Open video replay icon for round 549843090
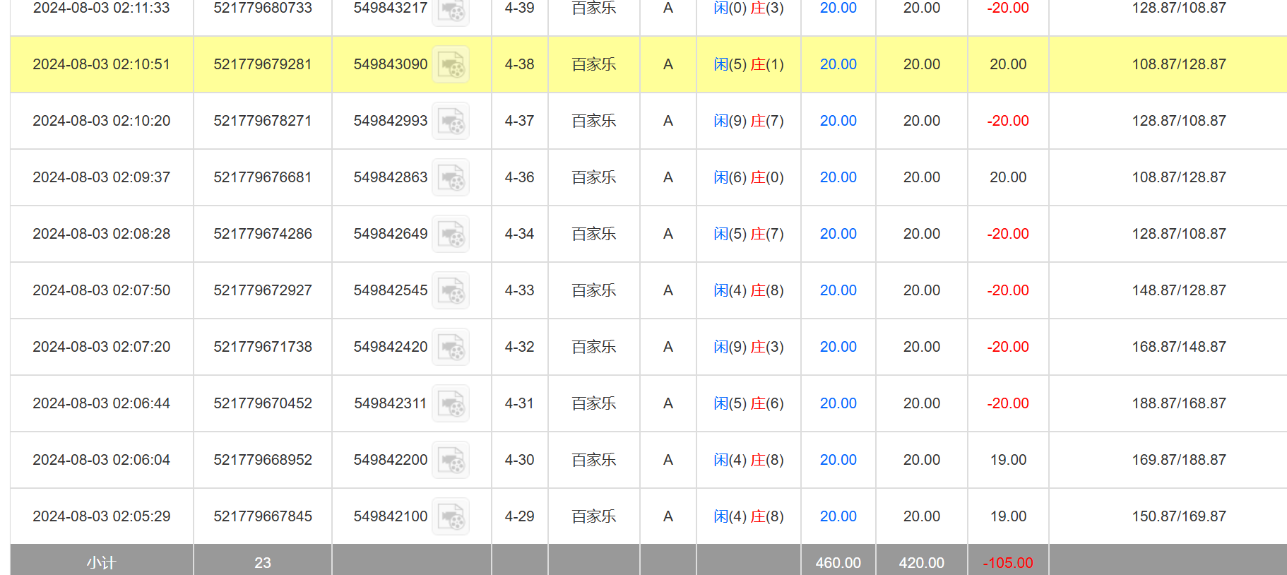The image size is (1287, 575). click(451, 65)
